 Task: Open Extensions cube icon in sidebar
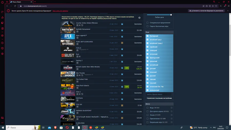pyautogui.click(x=2, y=48)
